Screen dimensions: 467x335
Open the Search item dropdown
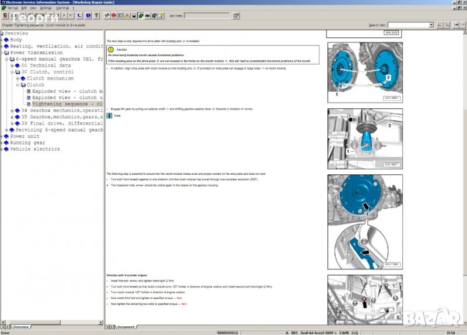[430, 25]
